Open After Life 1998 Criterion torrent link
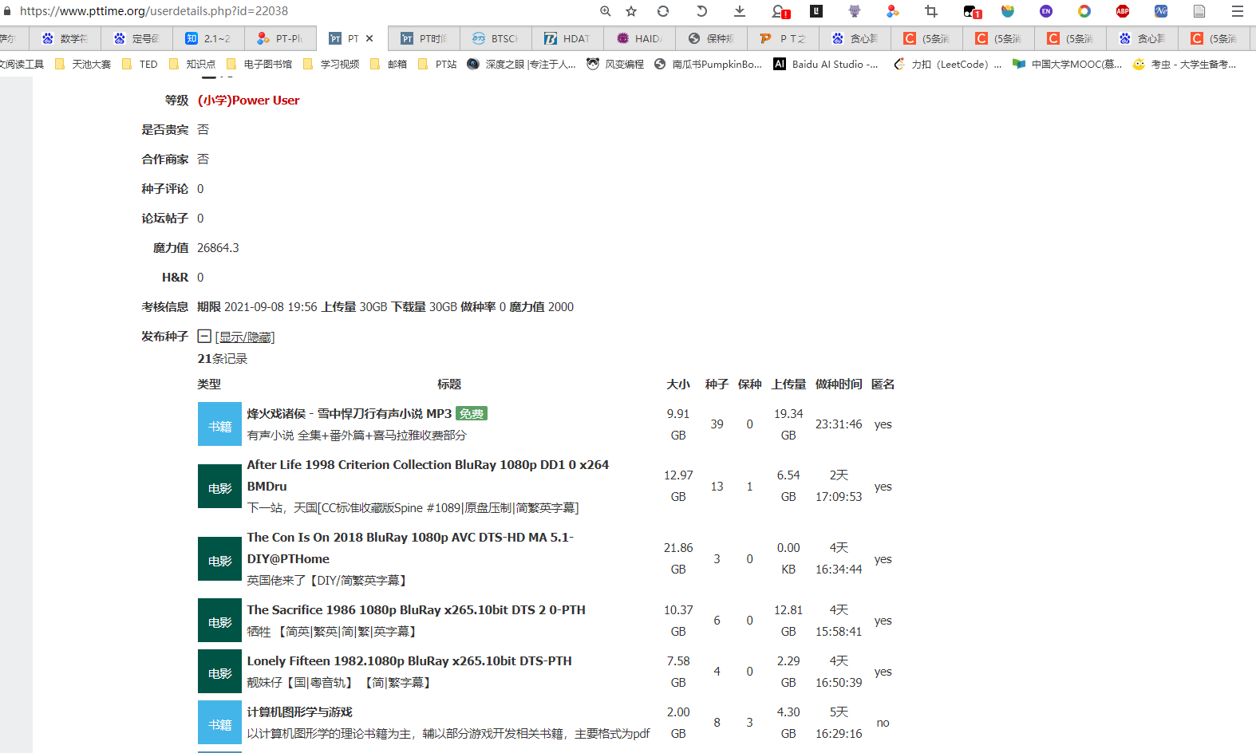This screenshot has height=753, width=1256. click(428, 475)
